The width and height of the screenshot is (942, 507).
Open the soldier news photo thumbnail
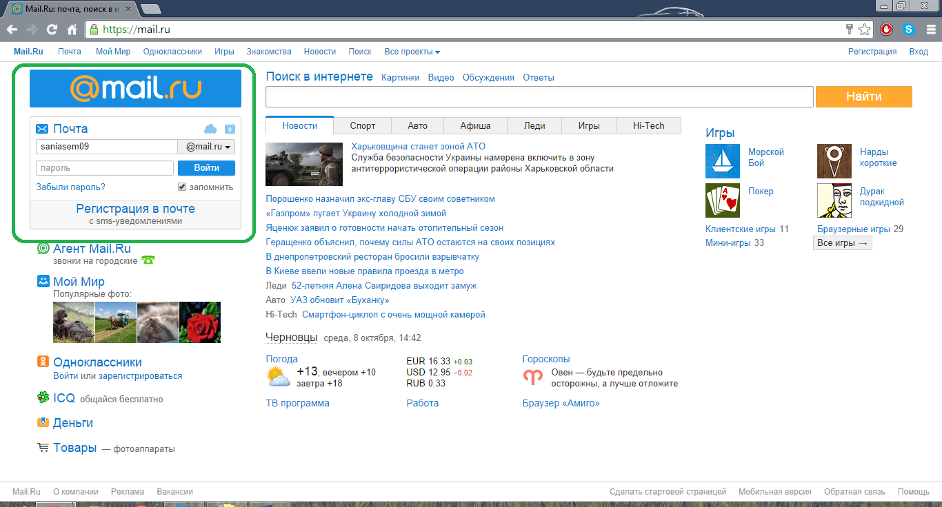tap(304, 165)
